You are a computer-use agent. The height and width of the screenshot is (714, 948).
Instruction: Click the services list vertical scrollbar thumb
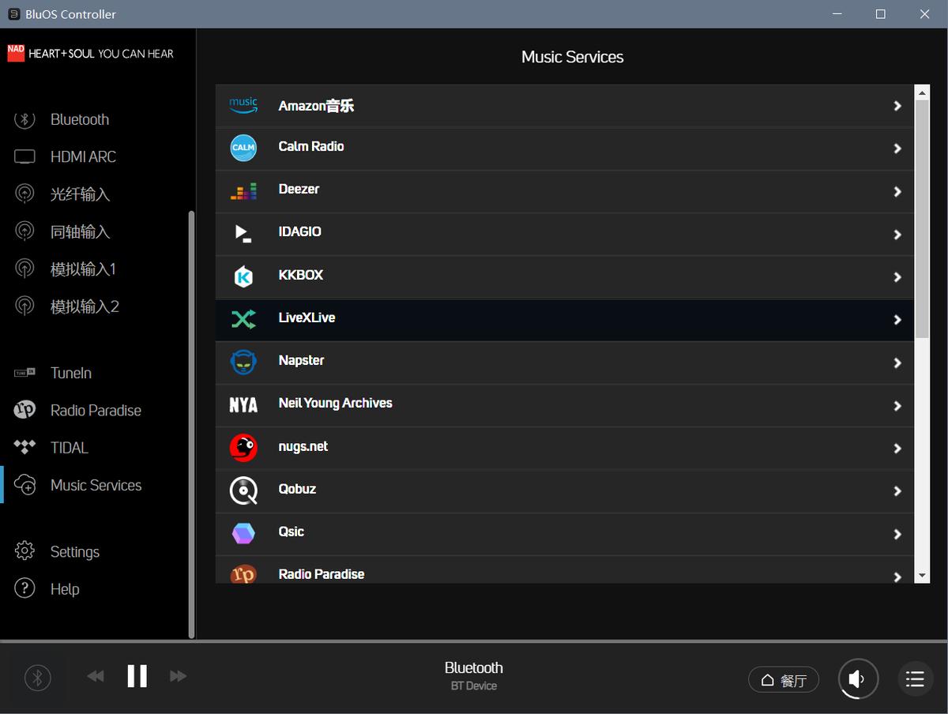[922, 220]
